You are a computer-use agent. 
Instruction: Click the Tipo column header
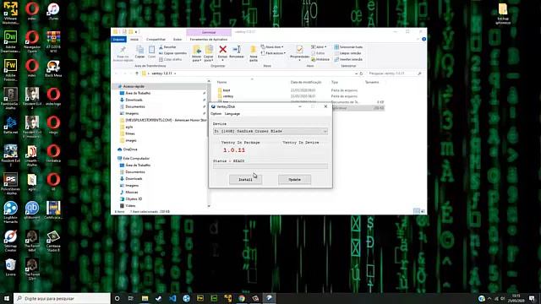click(335, 83)
